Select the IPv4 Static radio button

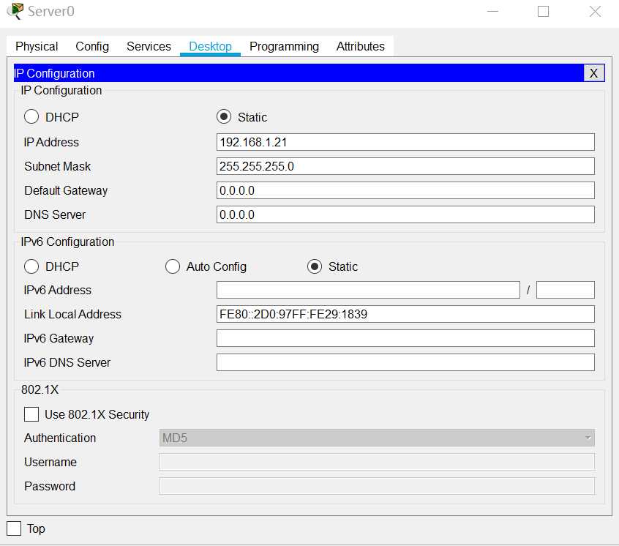coord(224,117)
